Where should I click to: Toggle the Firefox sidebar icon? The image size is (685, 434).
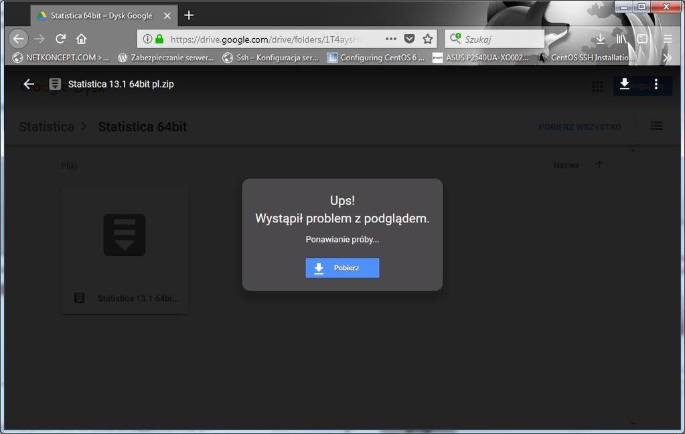[642, 39]
